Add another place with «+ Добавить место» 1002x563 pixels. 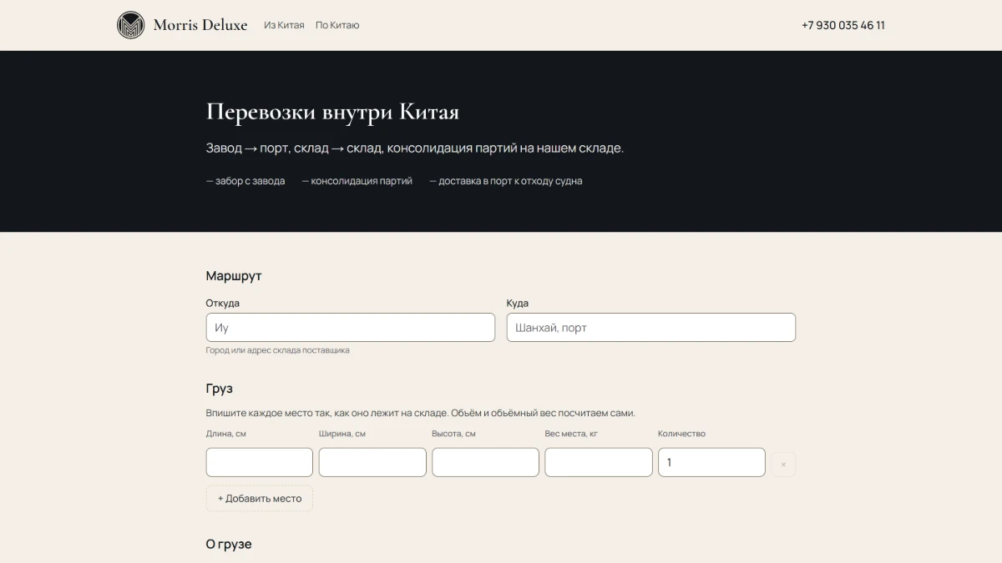point(260,498)
